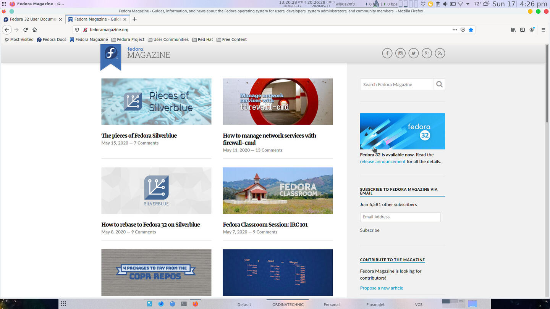Open Fedora Docs bookmark

pos(52,40)
